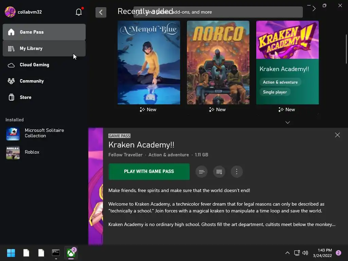Click the search field for games and add-ons
348x261 pixels.
(x=218, y=12)
